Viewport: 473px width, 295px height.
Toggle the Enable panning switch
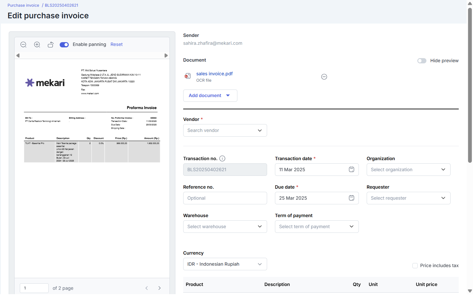64,44
